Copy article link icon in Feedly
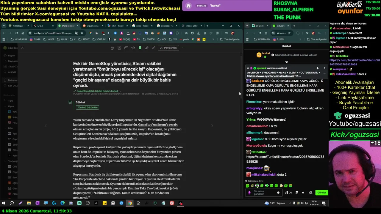381x214 pixels. click(x=154, y=48)
